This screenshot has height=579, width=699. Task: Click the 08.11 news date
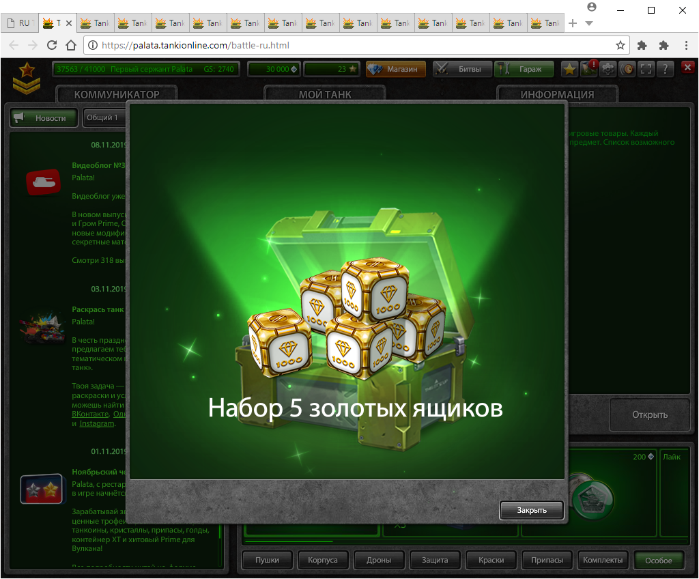coord(109,145)
